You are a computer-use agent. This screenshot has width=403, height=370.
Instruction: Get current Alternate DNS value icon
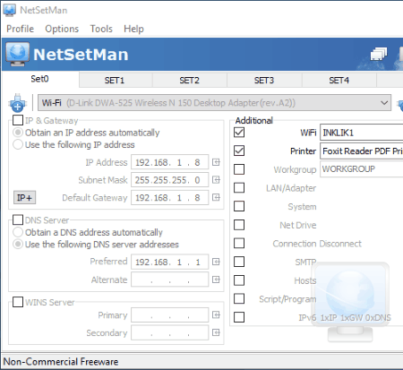pos(216,280)
